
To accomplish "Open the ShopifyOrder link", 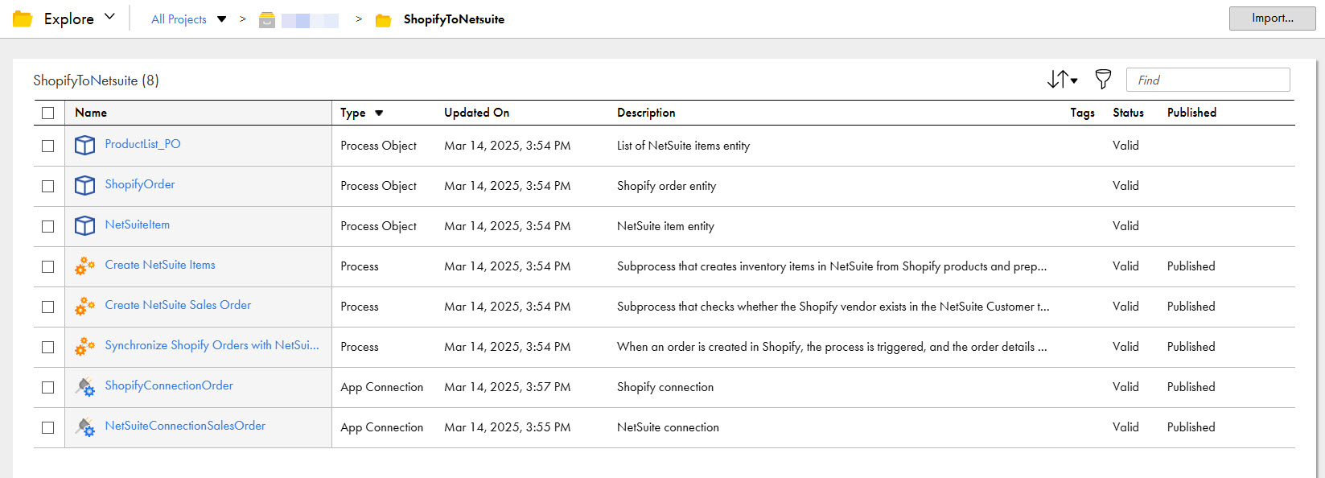I will point(140,184).
